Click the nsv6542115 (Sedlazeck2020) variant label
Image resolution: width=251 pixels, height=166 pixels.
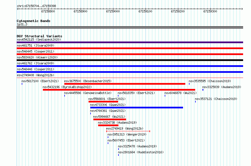(x=39, y=40)
